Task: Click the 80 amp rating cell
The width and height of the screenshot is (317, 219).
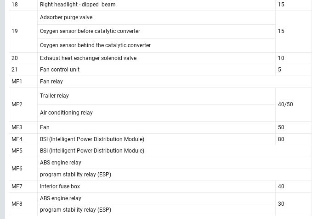Action: pyautogui.click(x=281, y=139)
